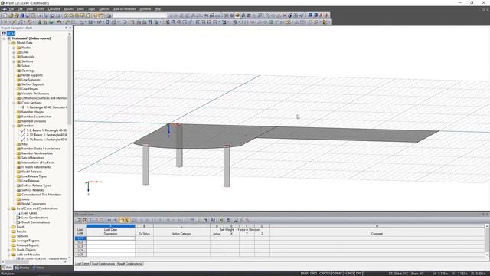Open the Results menu
490x276 pixels.
click(x=68, y=9)
